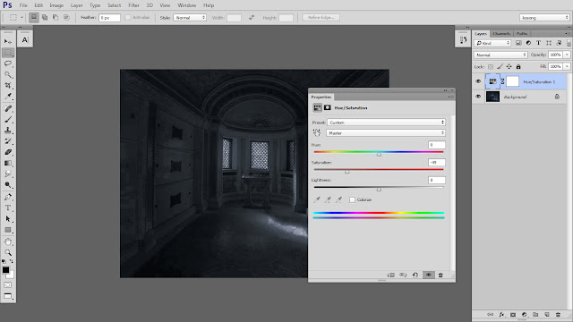Image resolution: width=573 pixels, height=322 pixels.
Task: Click the Saturation slider handle
Action: click(347, 171)
